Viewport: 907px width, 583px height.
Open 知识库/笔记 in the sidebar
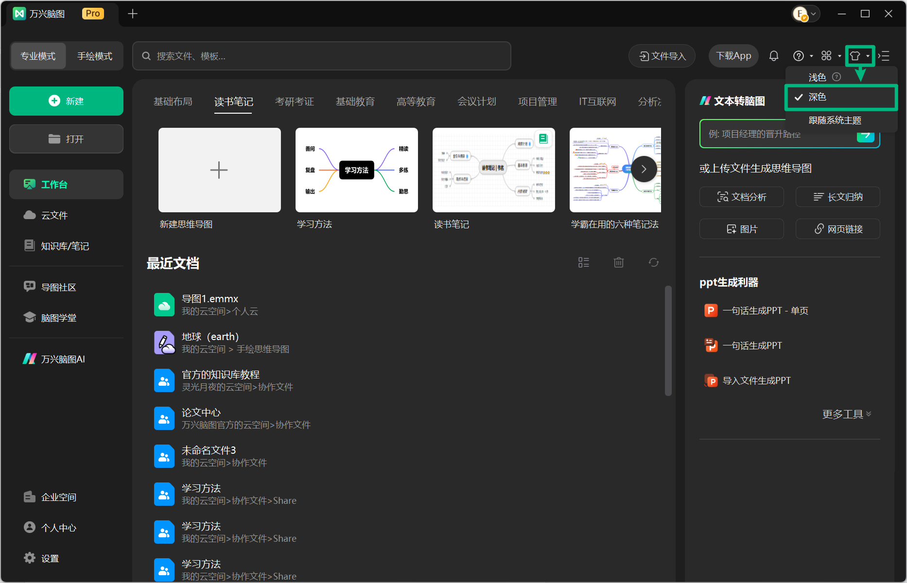click(x=66, y=246)
